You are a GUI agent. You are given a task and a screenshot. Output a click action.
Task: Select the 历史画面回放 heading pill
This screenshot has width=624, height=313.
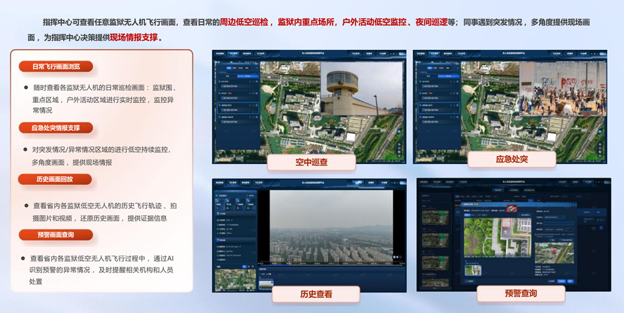[x=55, y=179]
